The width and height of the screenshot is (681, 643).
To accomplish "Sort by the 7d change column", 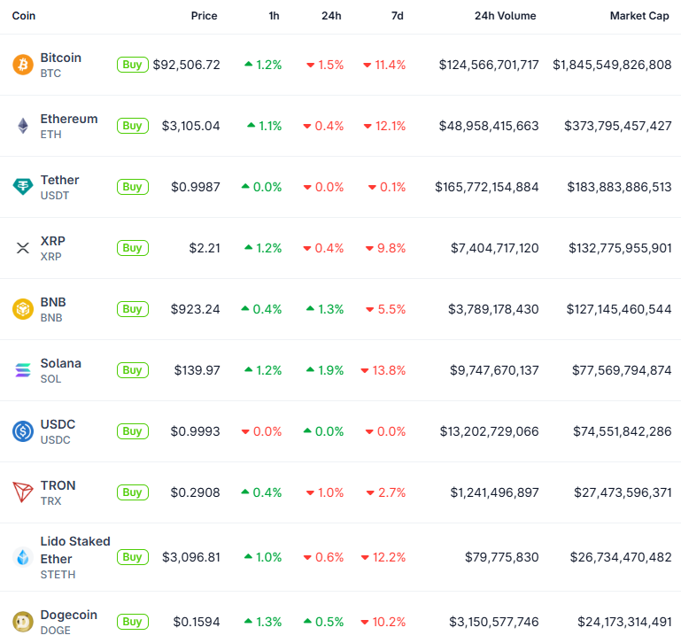I will pyautogui.click(x=396, y=16).
